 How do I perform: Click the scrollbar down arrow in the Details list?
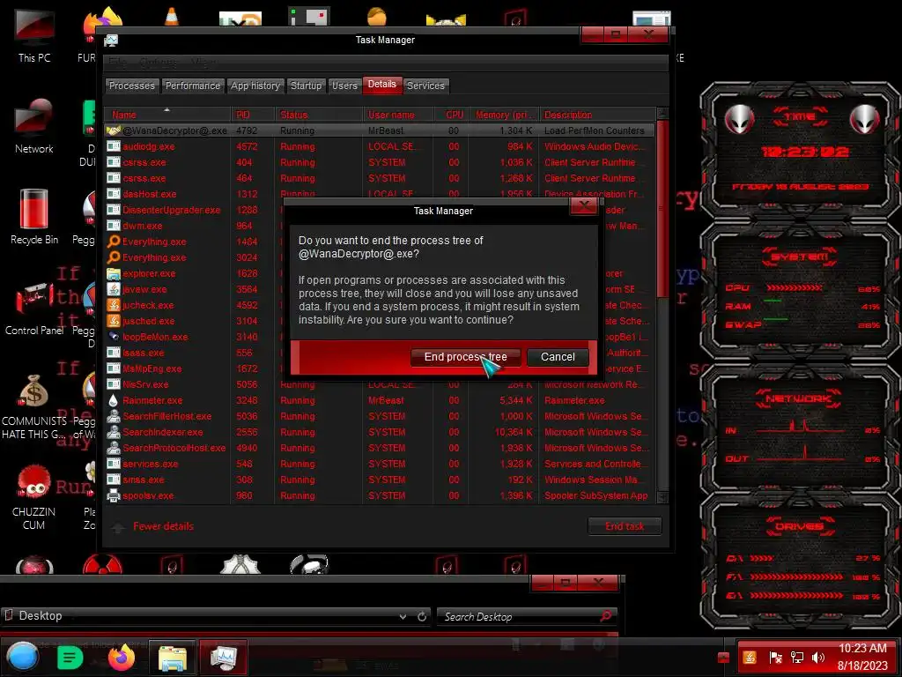tap(662, 497)
